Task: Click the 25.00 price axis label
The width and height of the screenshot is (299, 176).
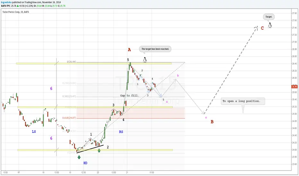Action: point(295,114)
